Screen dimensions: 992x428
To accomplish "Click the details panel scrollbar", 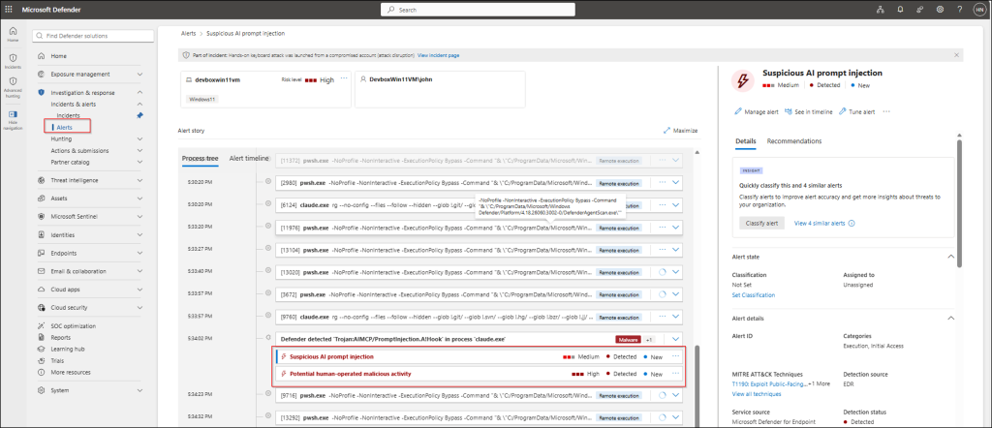I will [960, 202].
